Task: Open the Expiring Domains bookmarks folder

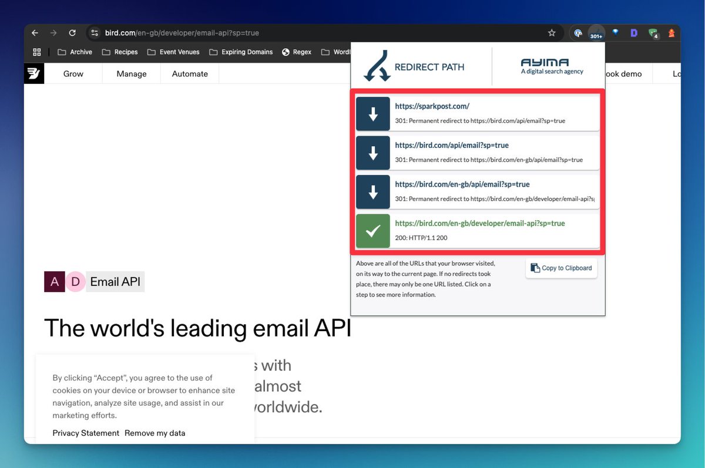Action: point(240,52)
